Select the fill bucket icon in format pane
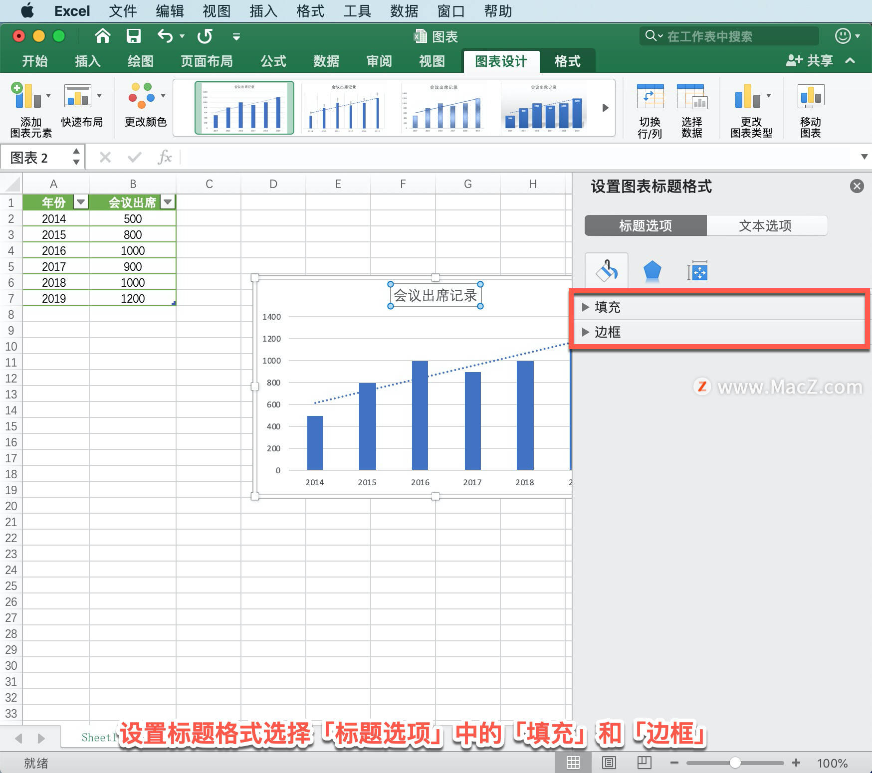 point(606,271)
